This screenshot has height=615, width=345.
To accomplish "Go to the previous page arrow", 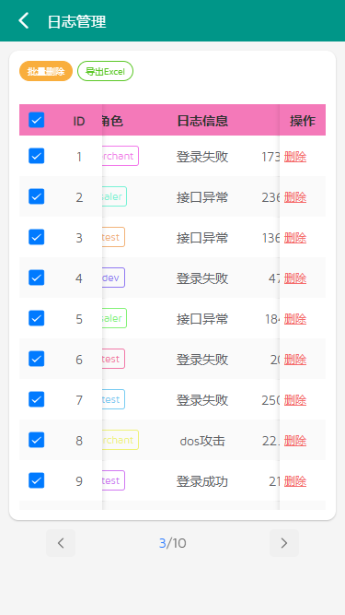I will point(61,543).
